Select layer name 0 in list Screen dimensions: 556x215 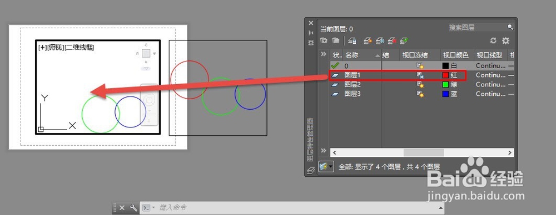point(346,65)
